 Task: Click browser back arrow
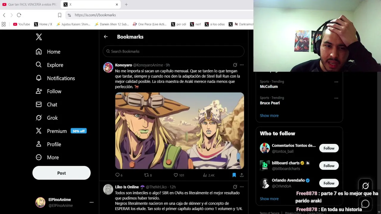(x=4, y=15)
